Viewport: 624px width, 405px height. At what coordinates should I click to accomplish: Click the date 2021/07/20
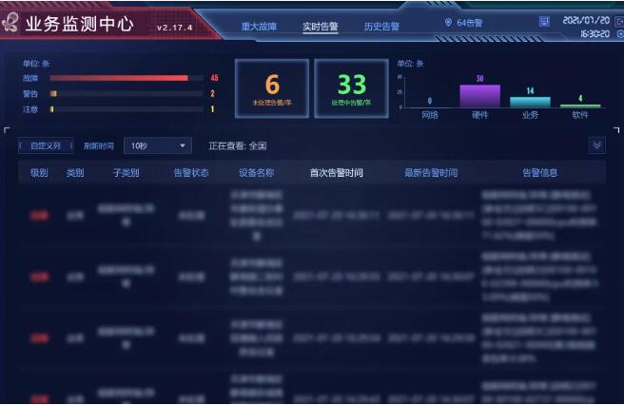(x=586, y=20)
